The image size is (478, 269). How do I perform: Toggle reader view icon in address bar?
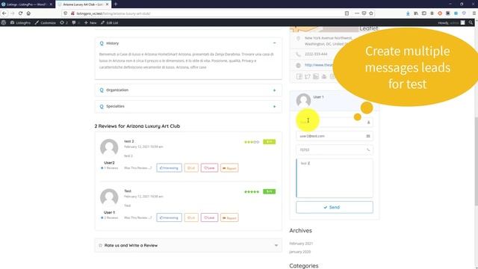pyautogui.click(x=347, y=13)
